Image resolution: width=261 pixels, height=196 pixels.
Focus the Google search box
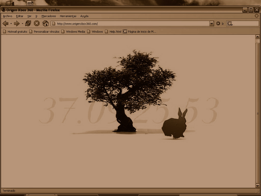243,23
